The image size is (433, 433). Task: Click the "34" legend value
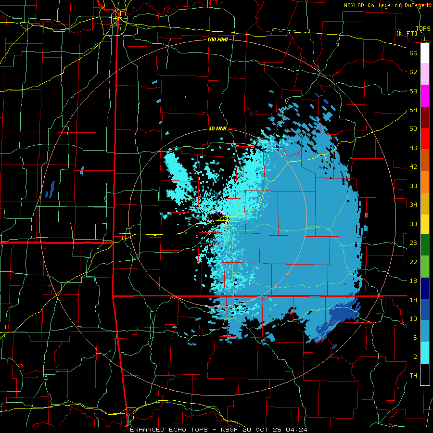pos(413,204)
